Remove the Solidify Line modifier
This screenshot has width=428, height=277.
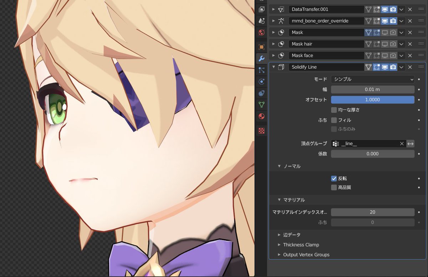(410, 67)
